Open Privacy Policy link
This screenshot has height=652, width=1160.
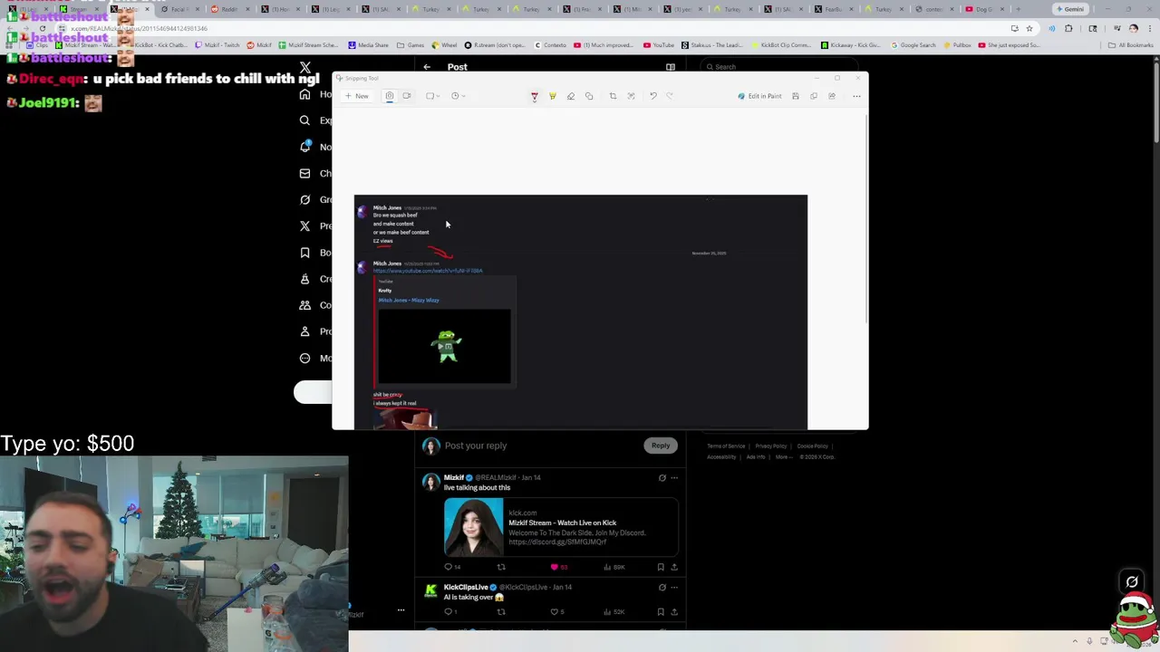coord(771,446)
